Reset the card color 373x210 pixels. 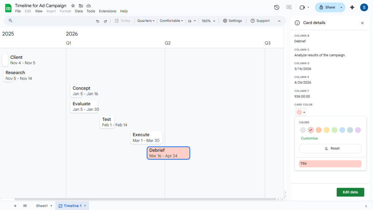(x=330, y=148)
